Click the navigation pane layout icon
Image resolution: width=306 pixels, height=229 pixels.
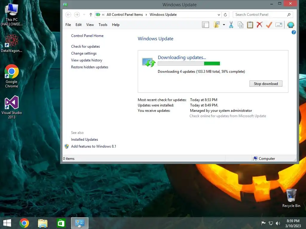(x=205, y=25)
